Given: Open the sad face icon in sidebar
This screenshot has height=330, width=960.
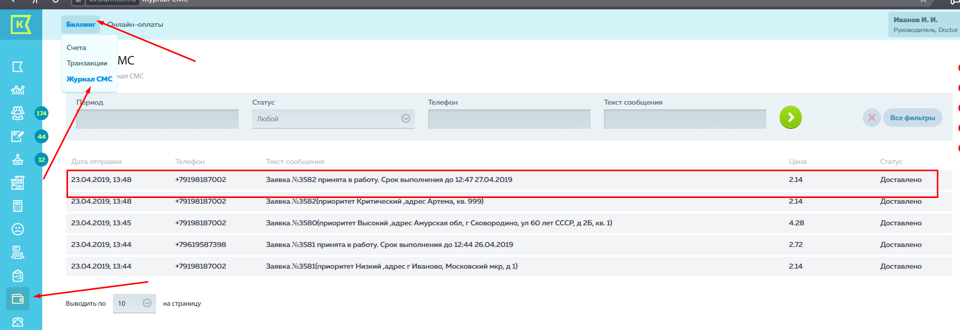Looking at the screenshot, I should pyautogui.click(x=18, y=229).
